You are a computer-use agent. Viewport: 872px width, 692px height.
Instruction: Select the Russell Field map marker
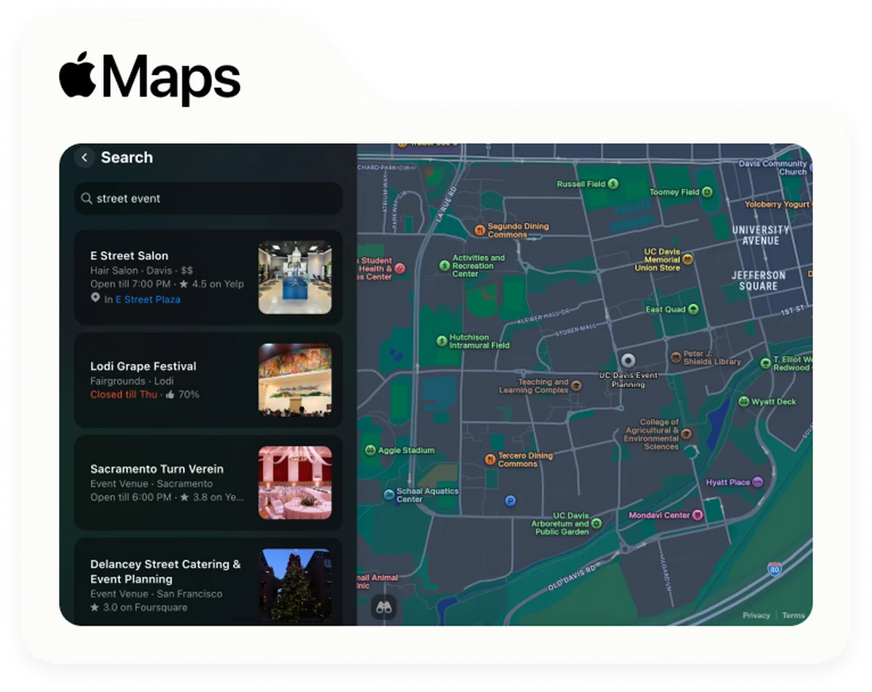coord(613,184)
